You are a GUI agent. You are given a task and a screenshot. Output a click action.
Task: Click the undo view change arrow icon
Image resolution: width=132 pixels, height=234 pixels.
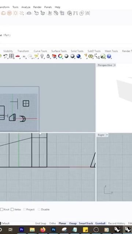tap(5, 56)
